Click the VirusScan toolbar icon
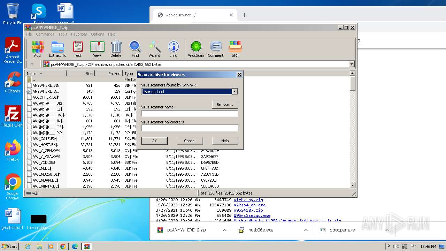The image size is (446, 251). click(x=196, y=49)
